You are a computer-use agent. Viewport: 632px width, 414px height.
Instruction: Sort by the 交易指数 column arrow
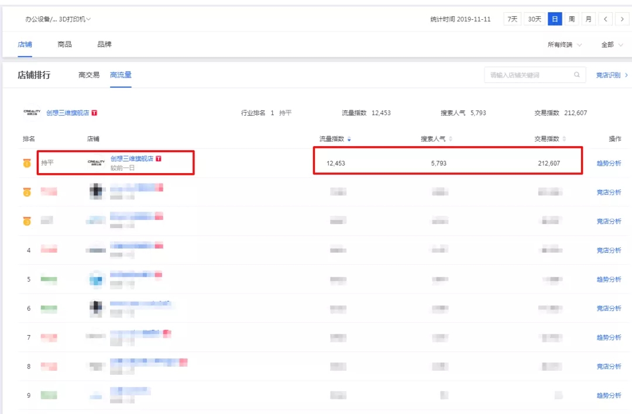pyautogui.click(x=564, y=139)
